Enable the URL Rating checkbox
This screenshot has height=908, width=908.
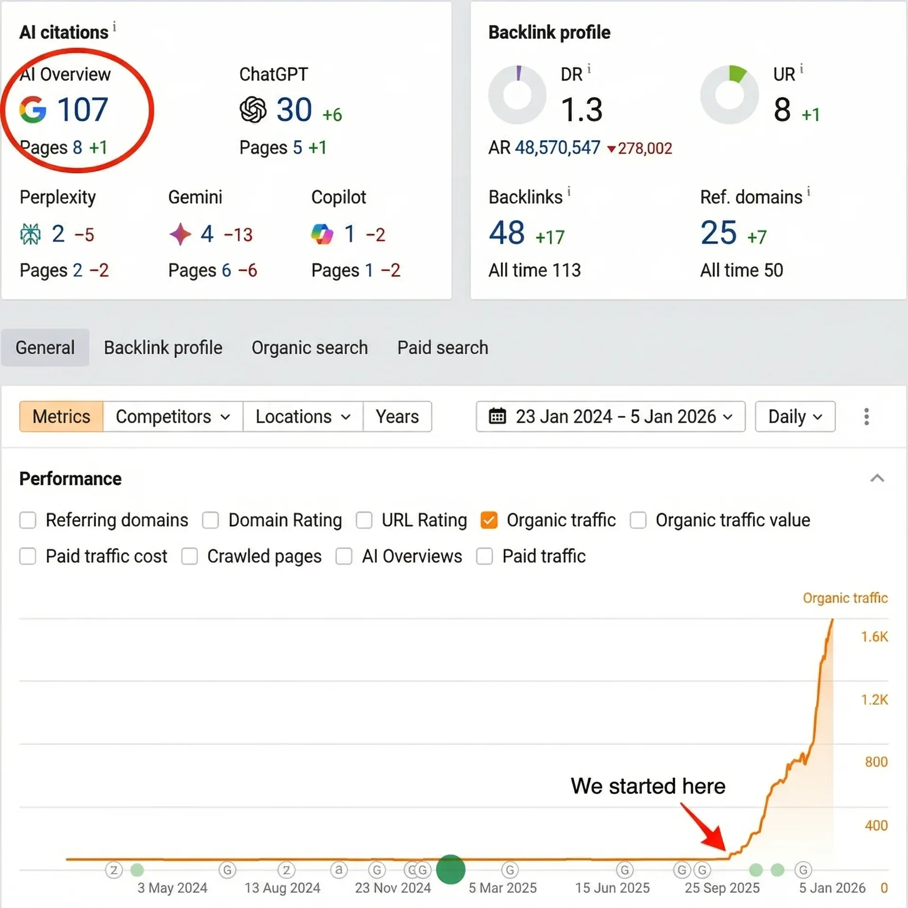click(364, 520)
